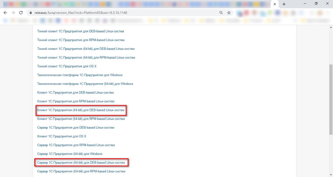Close the active browser tab
The width and height of the screenshot is (333, 177).
pyautogui.click(x=275, y=4)
